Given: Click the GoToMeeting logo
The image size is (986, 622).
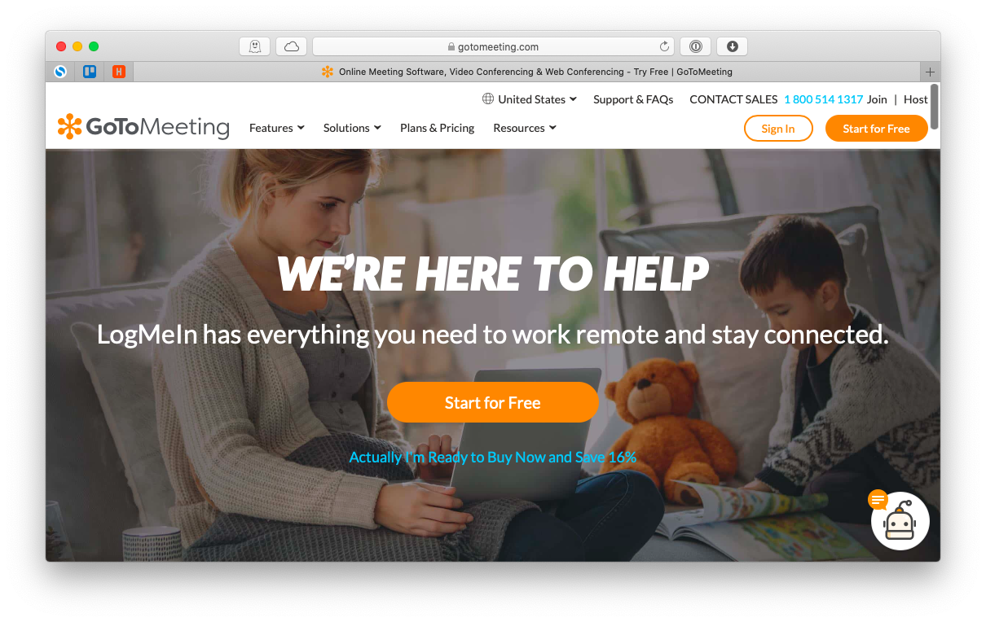Looking at the screenshot, I should click(x=143, y=127).
